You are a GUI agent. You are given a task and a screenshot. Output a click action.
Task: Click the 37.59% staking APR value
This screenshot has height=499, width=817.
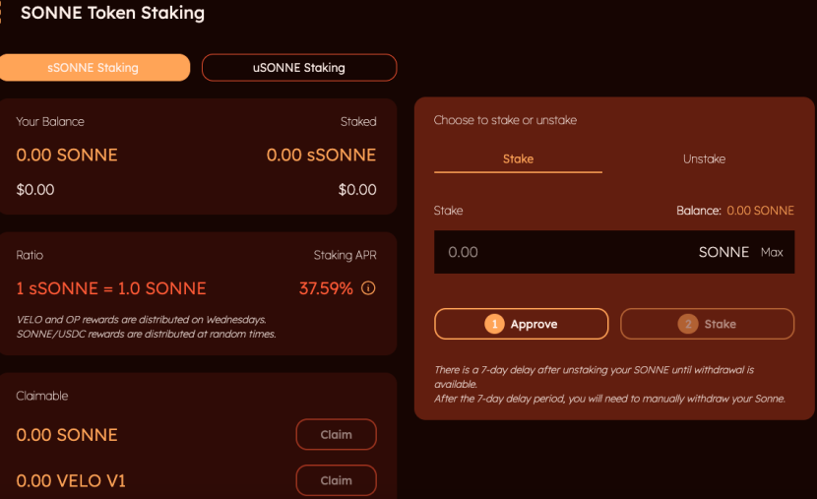click(326, 288)
